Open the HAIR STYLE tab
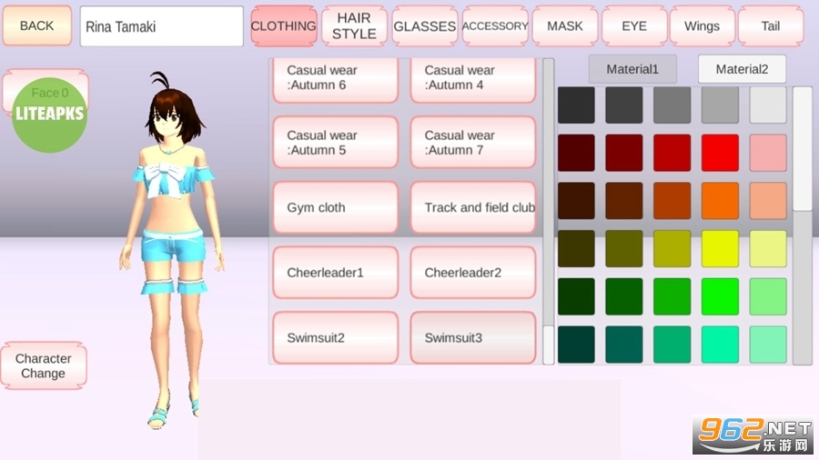819x460 pixels. coord(354,26)
